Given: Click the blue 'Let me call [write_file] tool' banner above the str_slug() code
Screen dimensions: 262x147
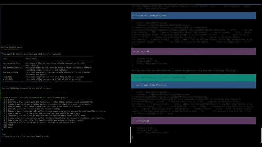Looking at the screenshot, I should (x=194, y=16).
